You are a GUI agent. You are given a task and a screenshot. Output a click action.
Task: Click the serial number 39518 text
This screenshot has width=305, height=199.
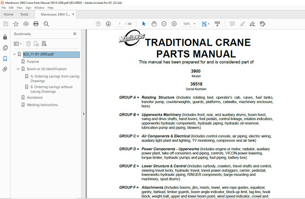(196, 84)
